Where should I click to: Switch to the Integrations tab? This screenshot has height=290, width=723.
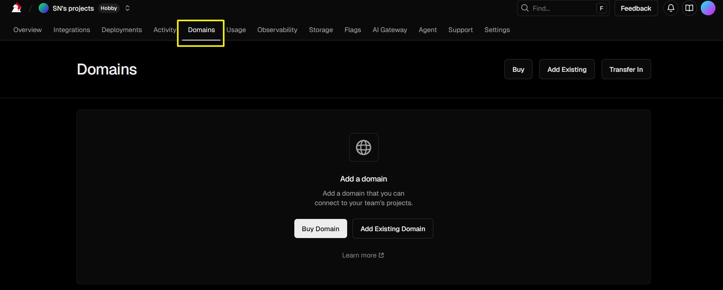[x=72, y=30]
